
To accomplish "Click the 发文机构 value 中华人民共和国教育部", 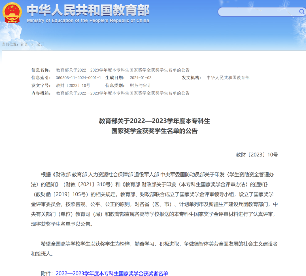I will pyautogui.click(x=228, y=78).
